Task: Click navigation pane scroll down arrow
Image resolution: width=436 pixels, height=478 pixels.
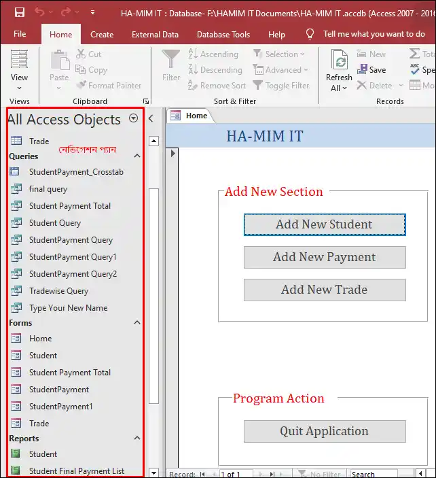Action: pyautogui.click(x=153, y=473)
